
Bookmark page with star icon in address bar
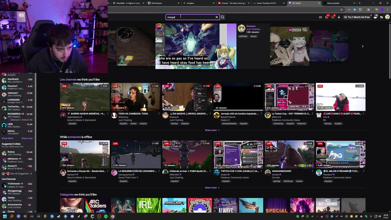(342, 10)
